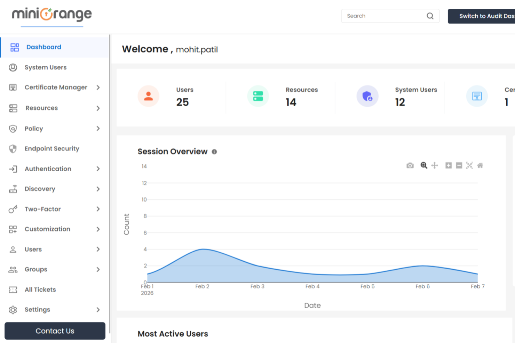Click the Contact Us button
The width and height of the screenshot is (515, 343).
point(55,331)
